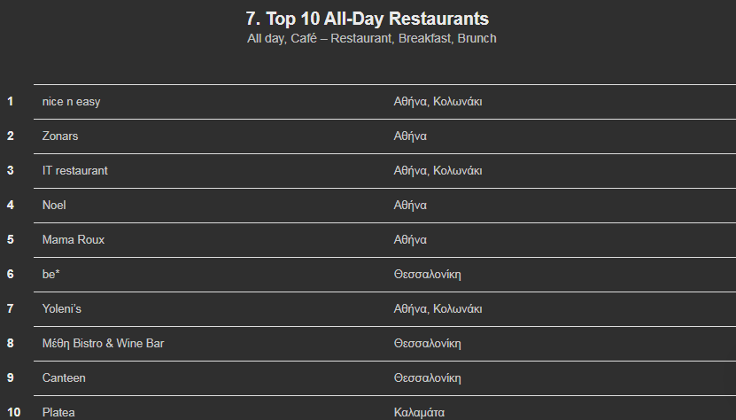Click Αθήνα, Κολωνάκι location beside Yoleni's

tap(438, 308)
